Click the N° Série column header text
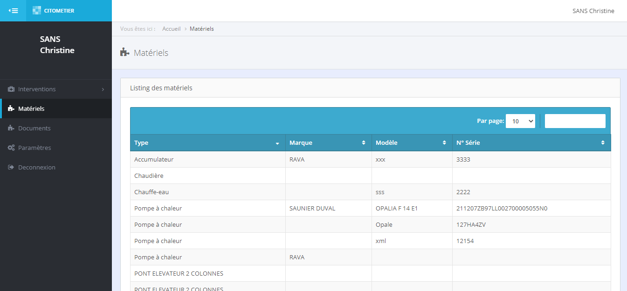 pyautogui.click(x=468, y=143)
